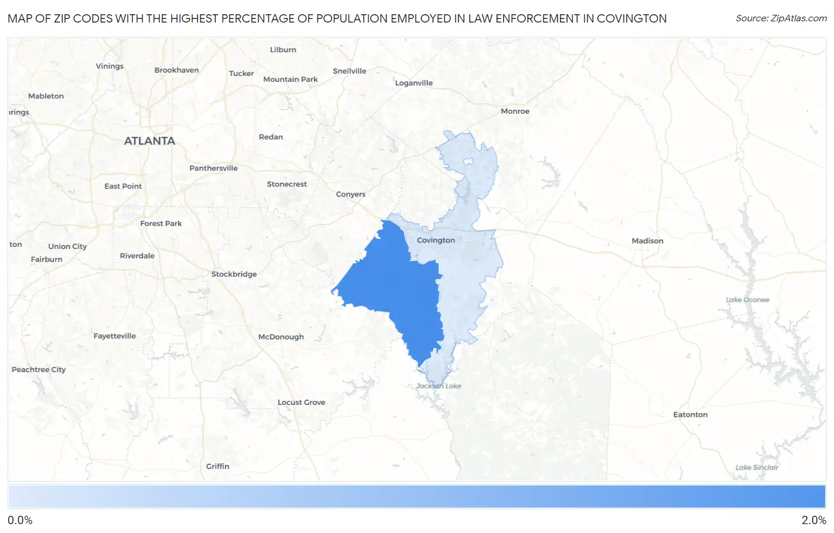Click the Lake Oconee label
The width and height of the screenshot is (834, 533).
pyautogui.click(x=747, y=300)
